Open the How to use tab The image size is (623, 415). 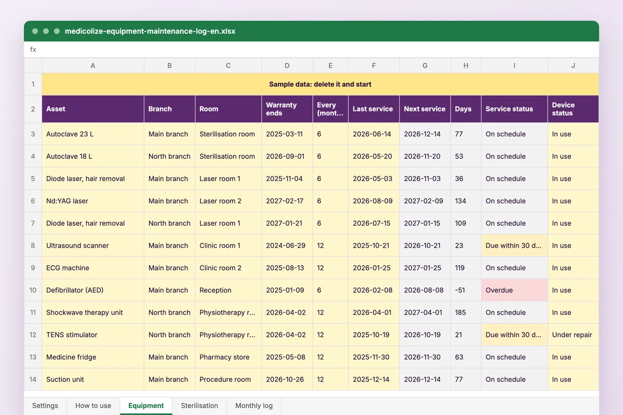[x=93, y=406]
